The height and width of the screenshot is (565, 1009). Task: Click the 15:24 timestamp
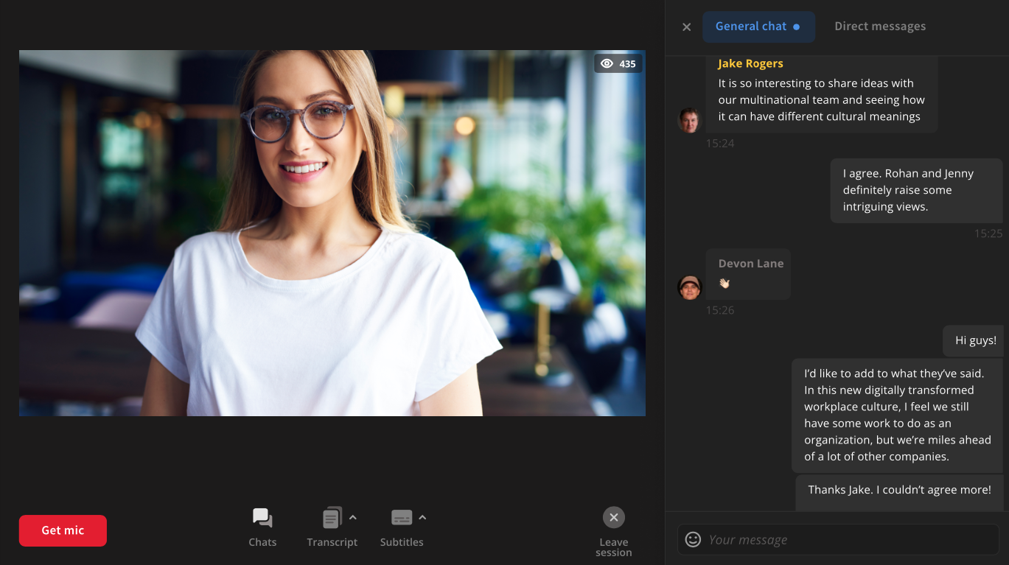720,144
